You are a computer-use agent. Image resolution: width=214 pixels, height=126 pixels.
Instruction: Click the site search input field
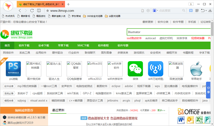click(169, 32)
